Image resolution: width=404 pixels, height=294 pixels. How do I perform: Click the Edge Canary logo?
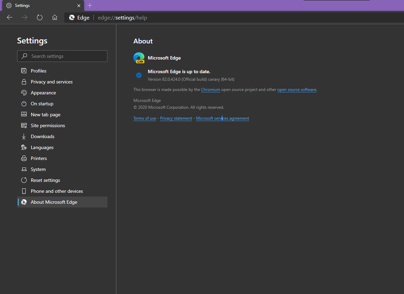click(139, 58)
